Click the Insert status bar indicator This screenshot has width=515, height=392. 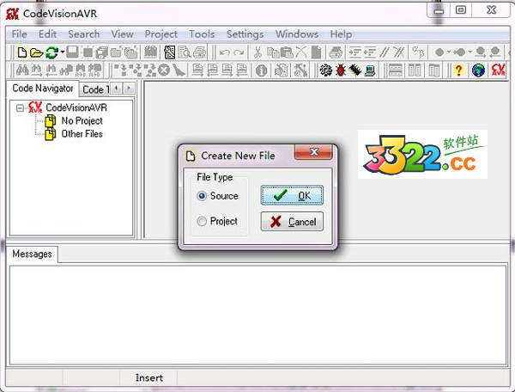(x=148, y=377)
